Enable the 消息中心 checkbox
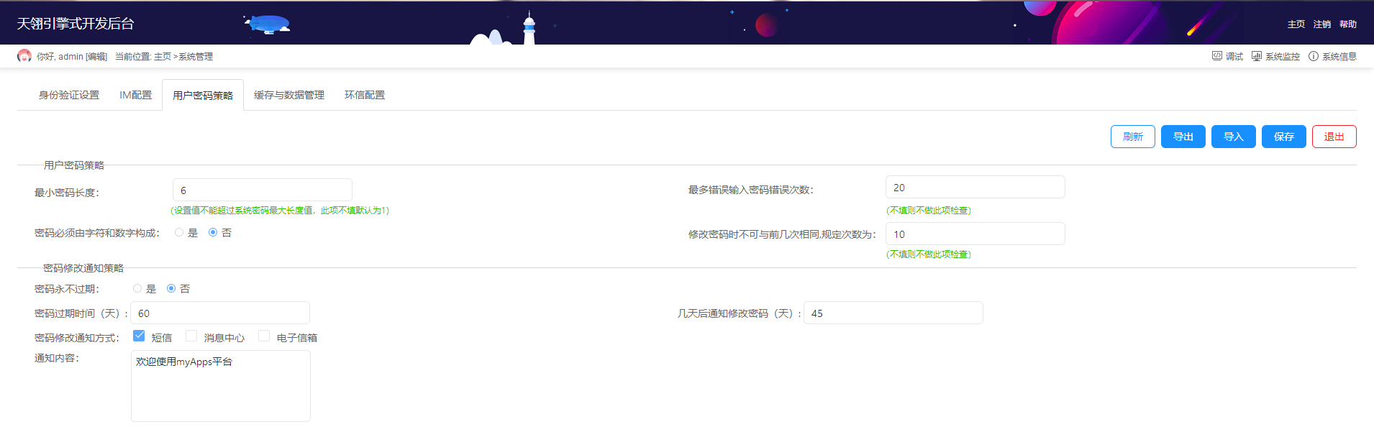The image size is (1374, 432). tap(191, 336)
